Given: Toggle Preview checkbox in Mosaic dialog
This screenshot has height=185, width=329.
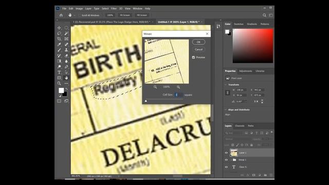Looking at the screenshot, I should tap(193, 57).
